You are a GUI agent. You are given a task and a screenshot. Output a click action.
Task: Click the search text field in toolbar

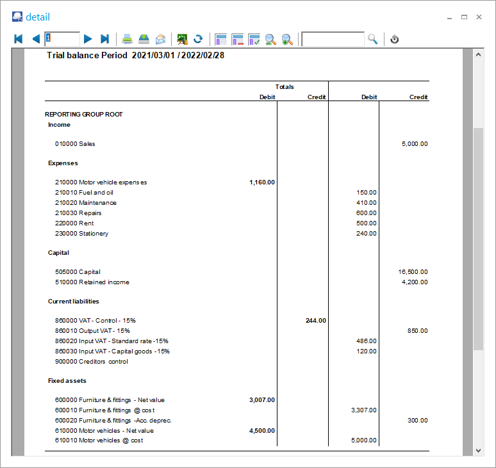click(x=332, y=39)
